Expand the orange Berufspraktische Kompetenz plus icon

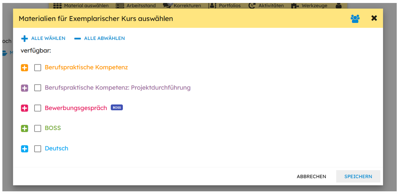(x=24, y=68)
